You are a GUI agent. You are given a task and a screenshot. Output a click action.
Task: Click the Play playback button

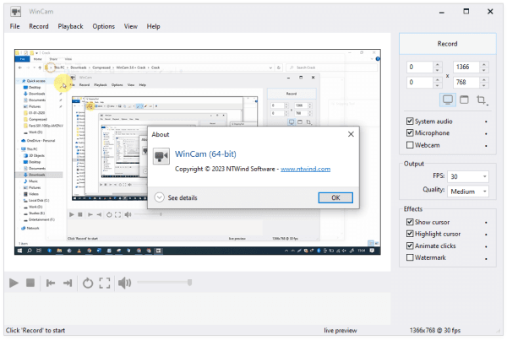point(14,283)
